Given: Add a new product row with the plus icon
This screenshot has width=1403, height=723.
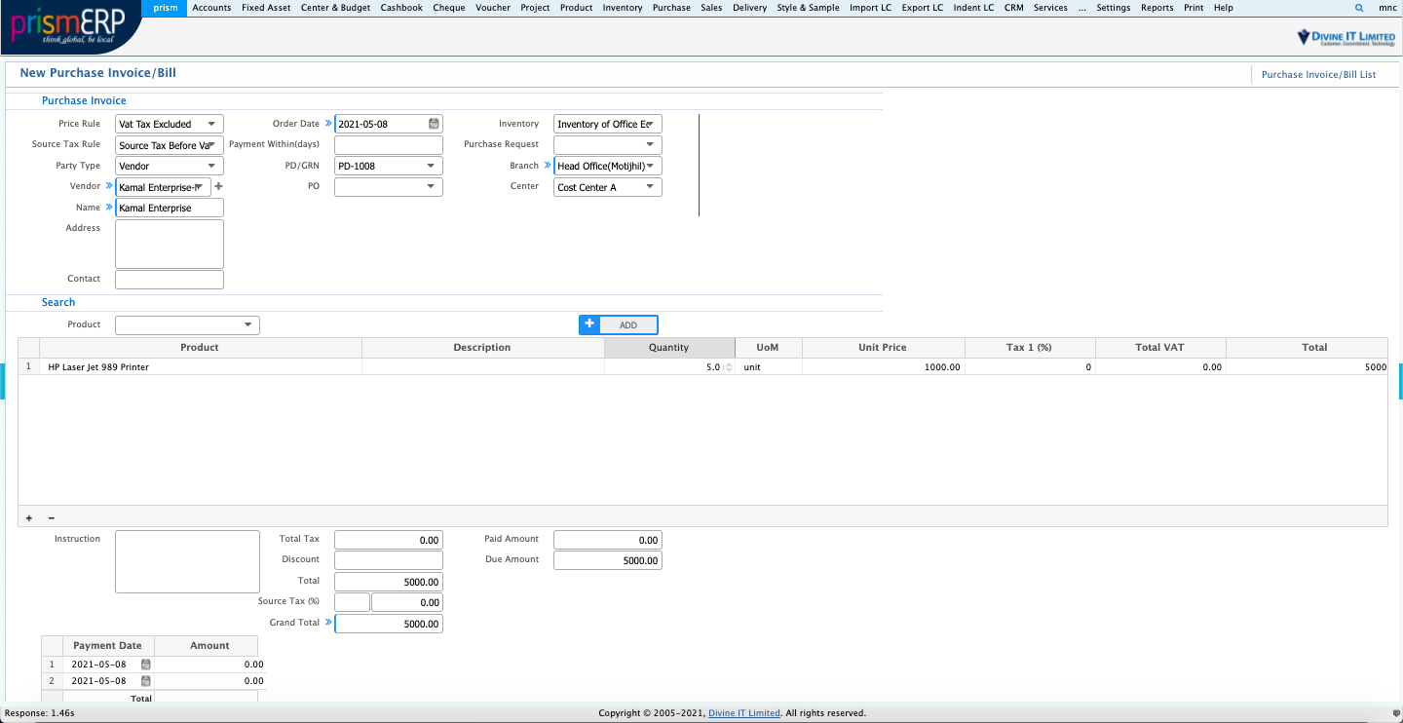Looking at the screenshot, I should tap(28, 517).
